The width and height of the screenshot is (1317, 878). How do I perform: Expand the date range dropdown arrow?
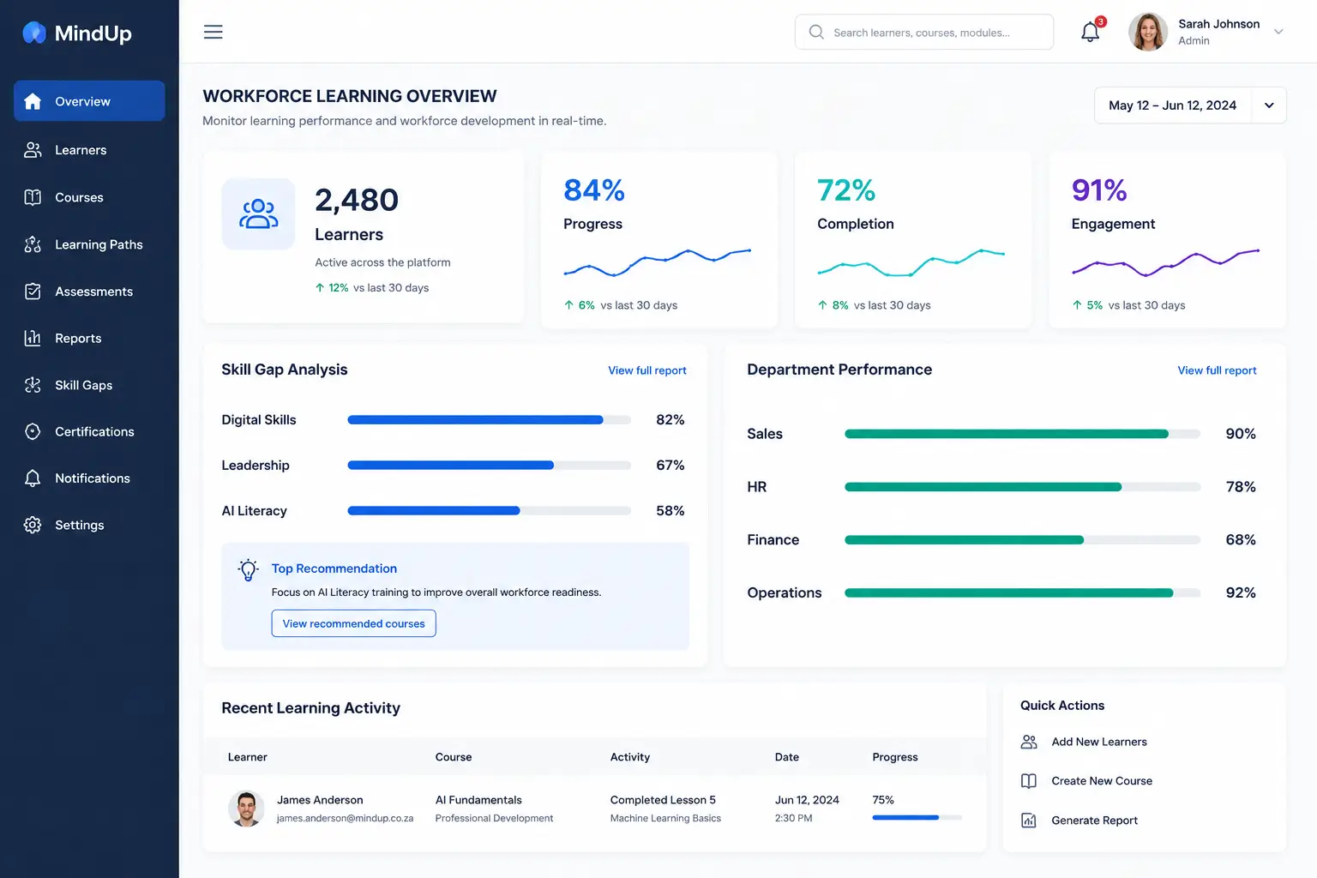1269,105
